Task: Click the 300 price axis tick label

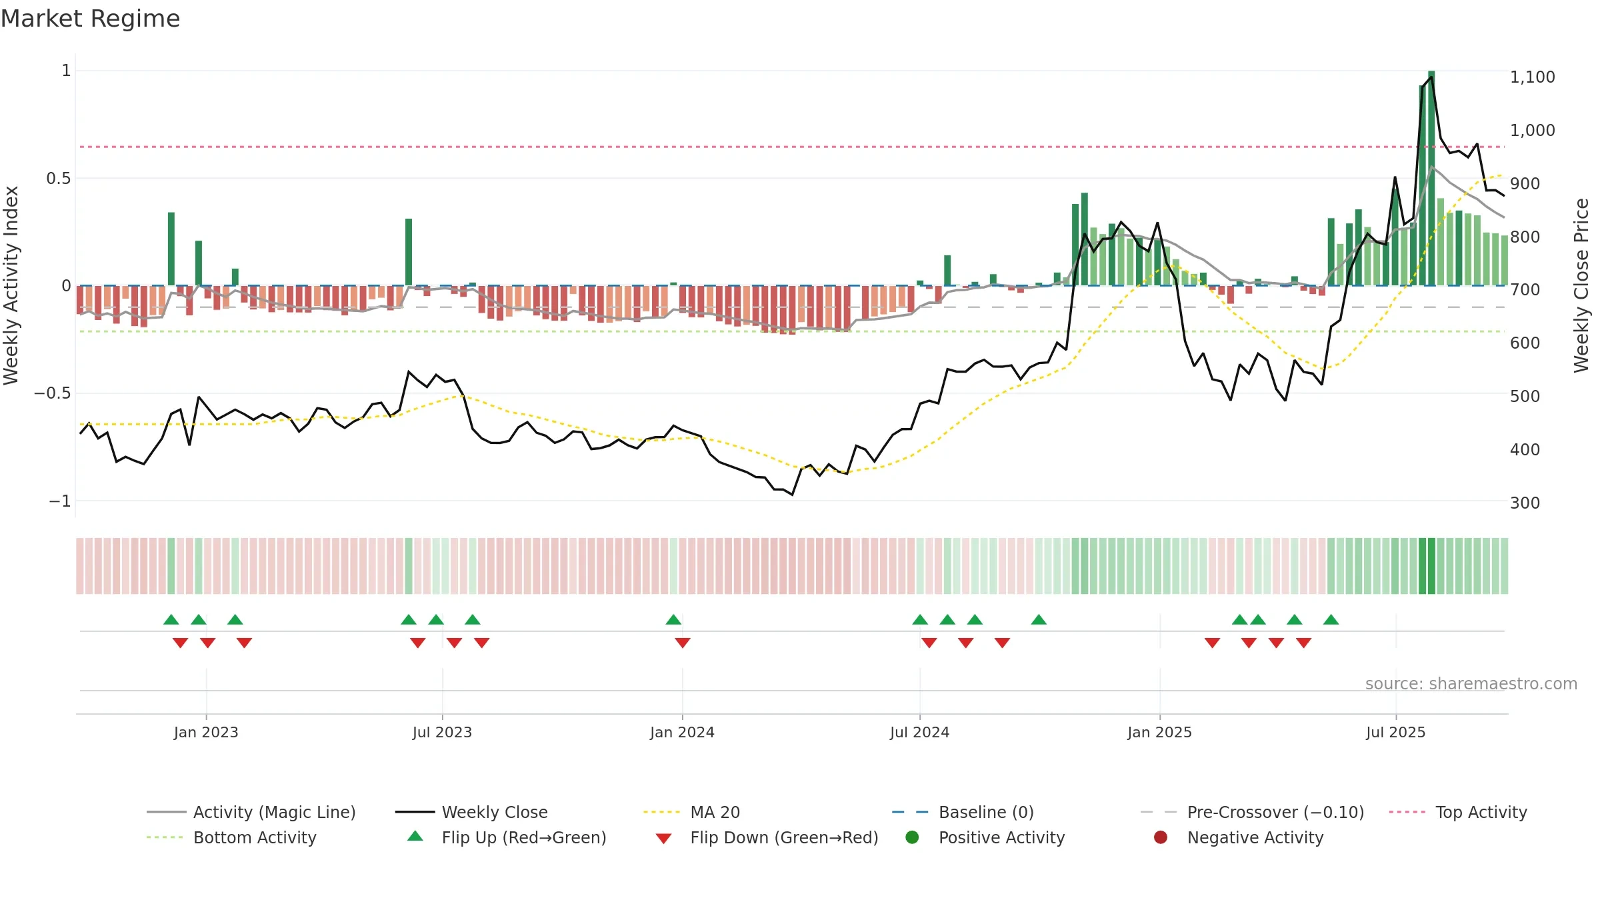Action: pos(1525,503)
